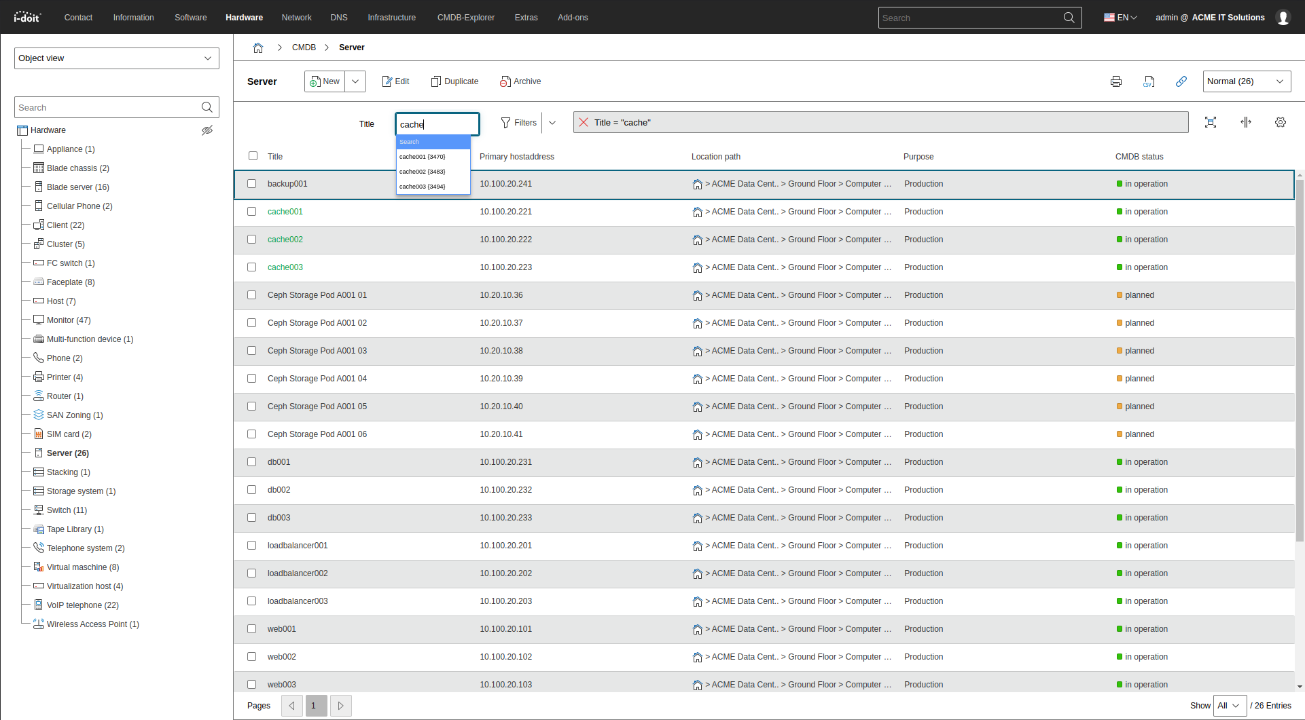Click the Blade chassis icon in tree
Screen dimensions: 1305x720
click(39, 168)
